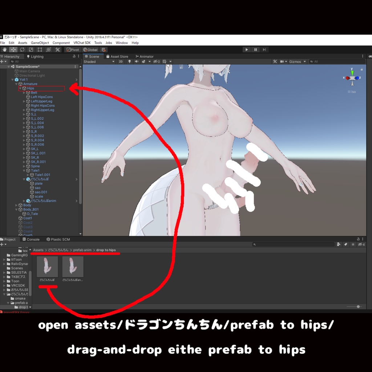This screenshot has width=372, height=372.
Task: Open the Shaded draw mode dropdown
Action: (99, 62)
